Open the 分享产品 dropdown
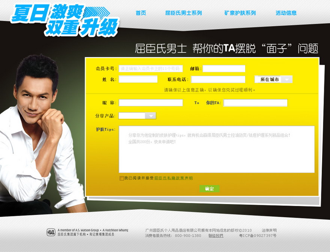Viewport: 330px width, 252px height. [137, 116]
